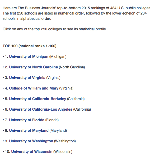Viewport: 164px width, 155px height.
Task: Visit the University of Florida profile
Action: coord(27,120)
